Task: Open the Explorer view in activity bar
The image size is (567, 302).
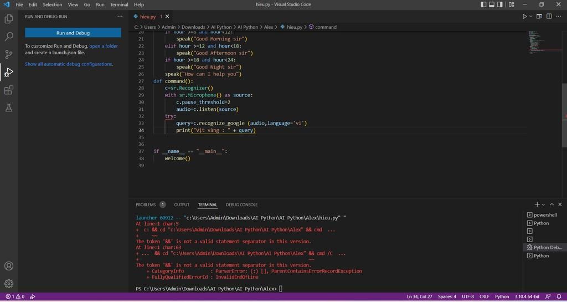Action: point(9,18)
